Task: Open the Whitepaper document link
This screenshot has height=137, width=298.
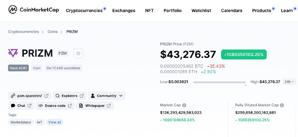Action: (x=95, y=105)
